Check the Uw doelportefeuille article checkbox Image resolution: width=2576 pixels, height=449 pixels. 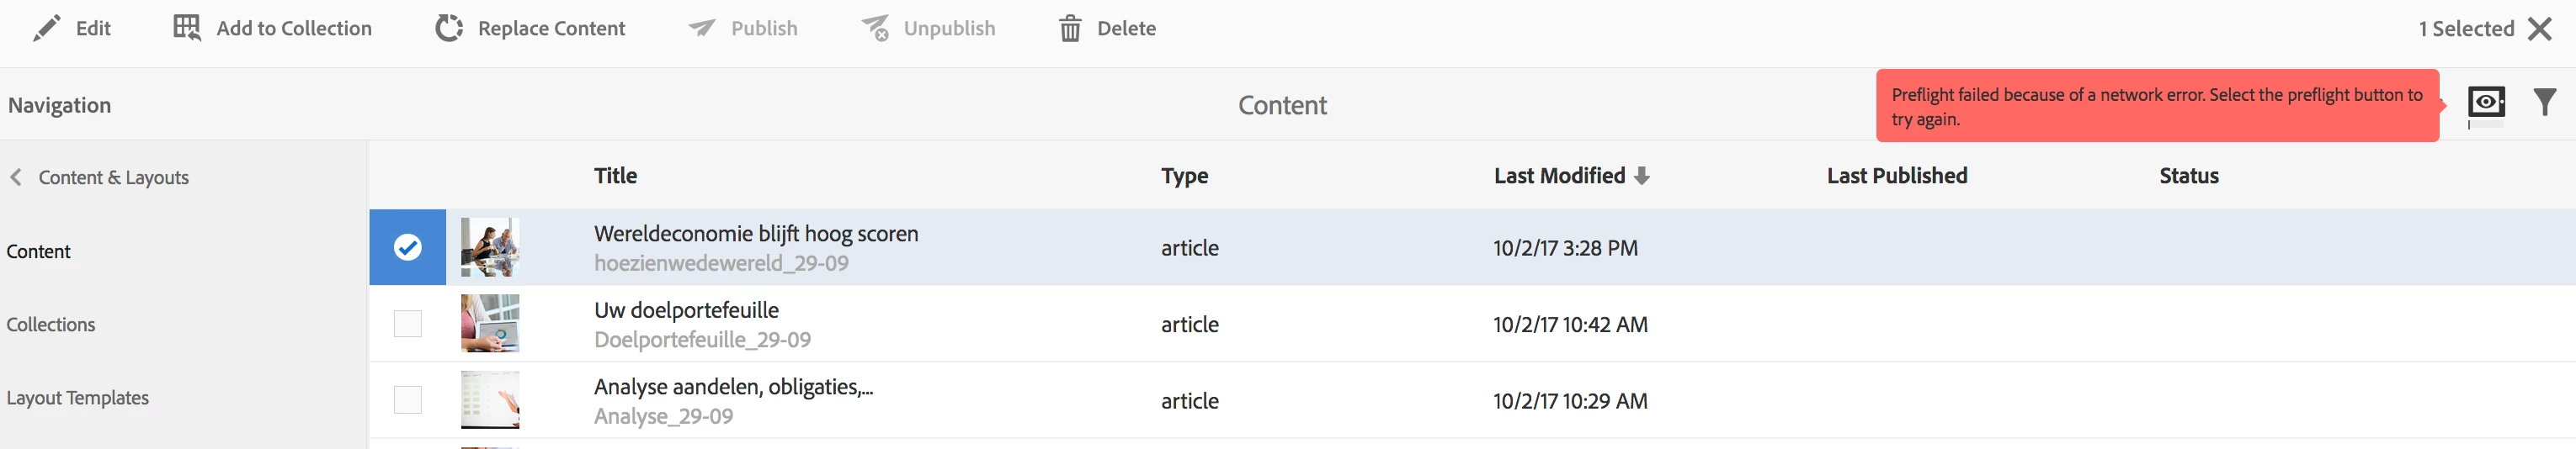point(407,323)
